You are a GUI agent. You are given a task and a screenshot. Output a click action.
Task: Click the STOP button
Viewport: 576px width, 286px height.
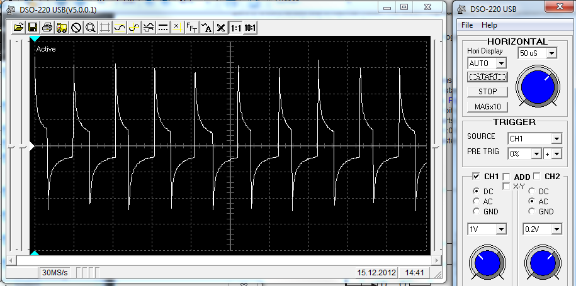(x=487, y=91)
